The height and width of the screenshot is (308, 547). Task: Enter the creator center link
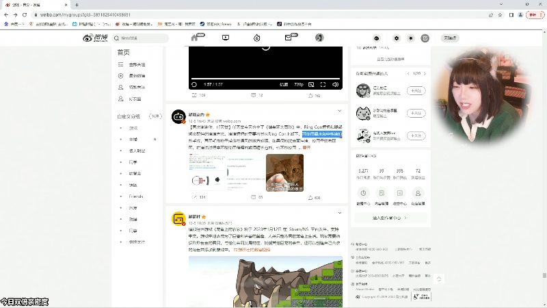pos(390,218)
